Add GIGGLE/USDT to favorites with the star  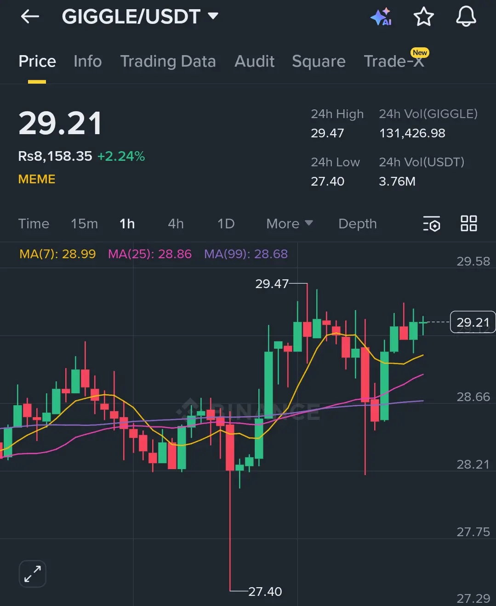pos(423,17)
